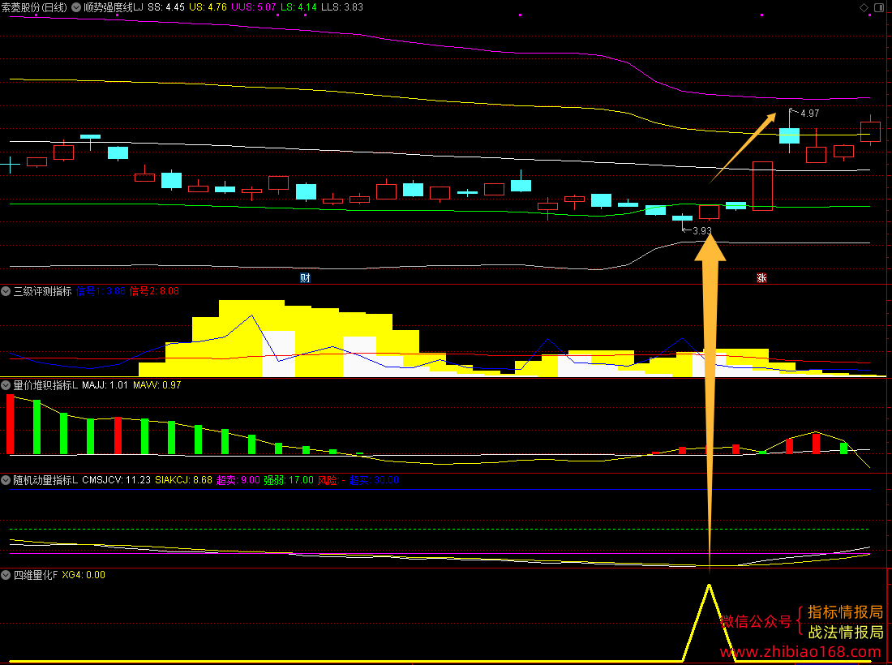
Task: Open the 随机动量指标L panel dropdown arrow
Action: pyautogui.click(x=6, y=480)
